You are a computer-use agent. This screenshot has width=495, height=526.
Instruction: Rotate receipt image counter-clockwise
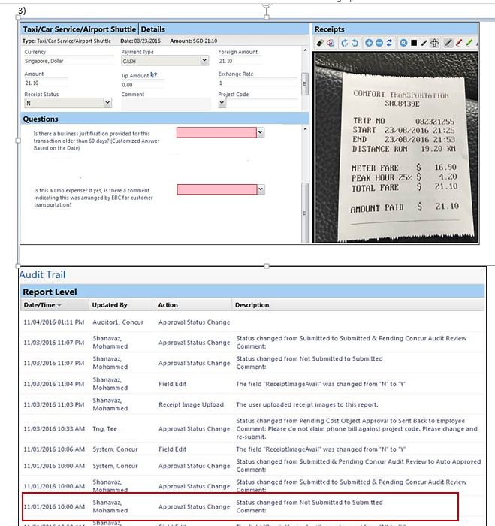click(344, 44)
